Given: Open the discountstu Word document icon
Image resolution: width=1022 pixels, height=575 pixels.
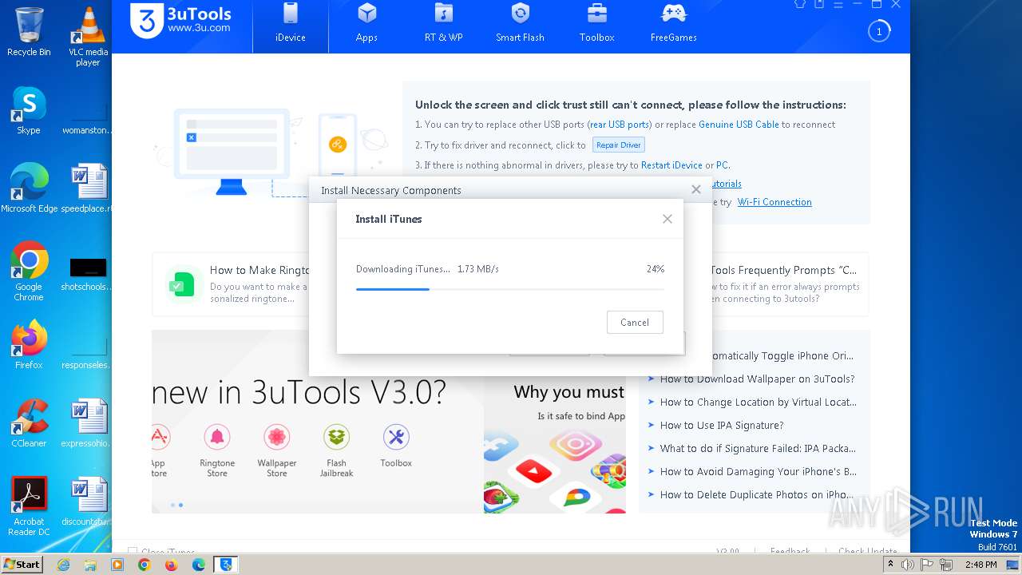Looking at the screenshot, I should click(x=88, y=502).
